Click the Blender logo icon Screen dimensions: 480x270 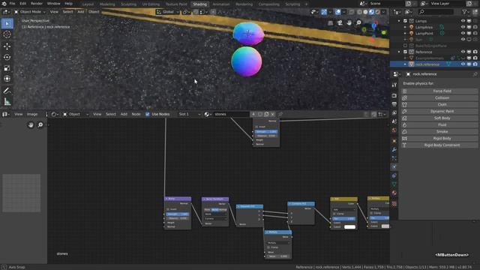pyautogui.click(x=4, y=4)
